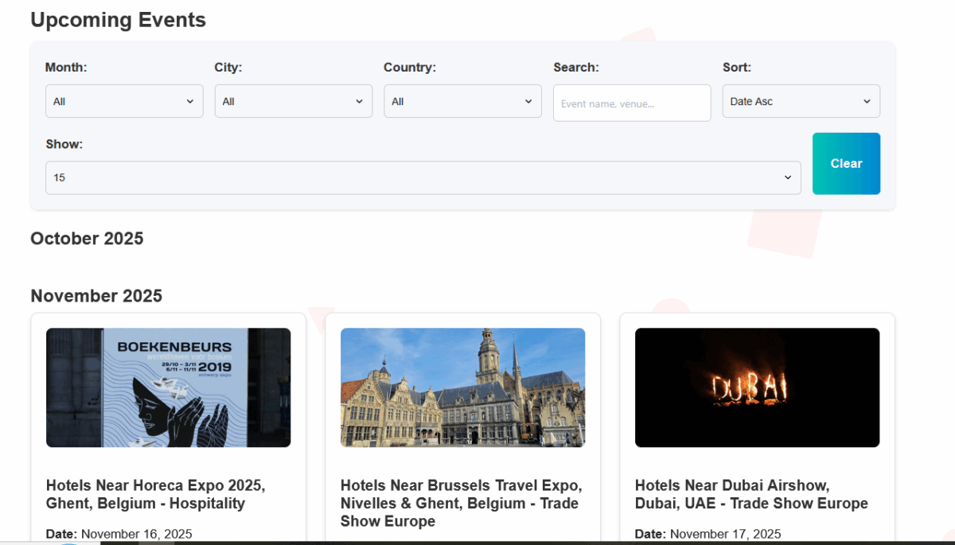Select the glowing Dubai sign image
The width and height of the screenshot is (955, 545).
pyautogui.click(x=757, y=387)
